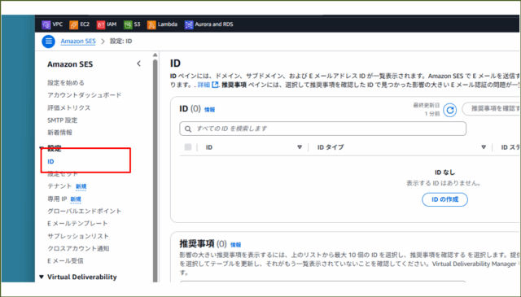
Task: Open the 情報 link beside ID (0)
Action: click(210, 110)
